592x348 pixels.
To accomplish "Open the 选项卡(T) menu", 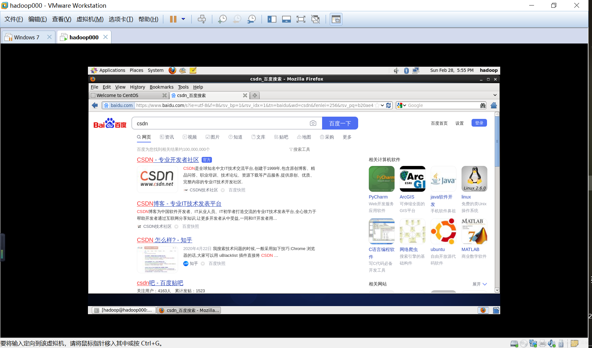I will click(x=121, y=19).
